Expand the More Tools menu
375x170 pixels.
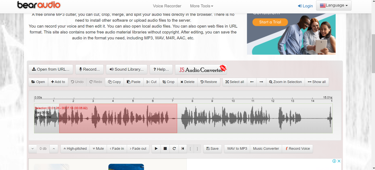(x=202, y=6)
